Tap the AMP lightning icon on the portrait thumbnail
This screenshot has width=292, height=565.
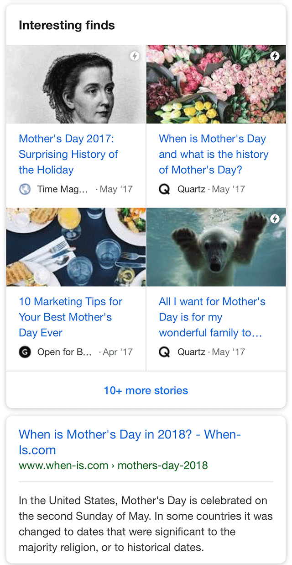(135, 56)
